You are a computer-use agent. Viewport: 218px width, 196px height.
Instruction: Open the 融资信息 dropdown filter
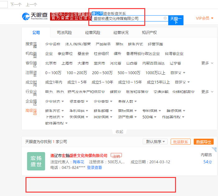point(176,111)
